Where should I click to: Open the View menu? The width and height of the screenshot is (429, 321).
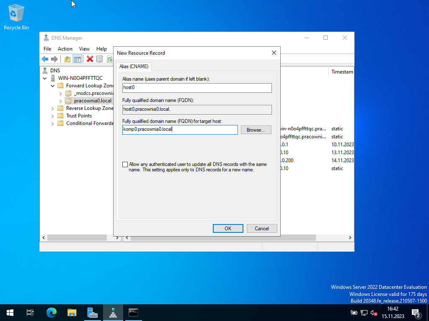pos(84,49)
